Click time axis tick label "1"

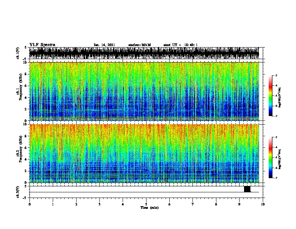click(53, 204)
